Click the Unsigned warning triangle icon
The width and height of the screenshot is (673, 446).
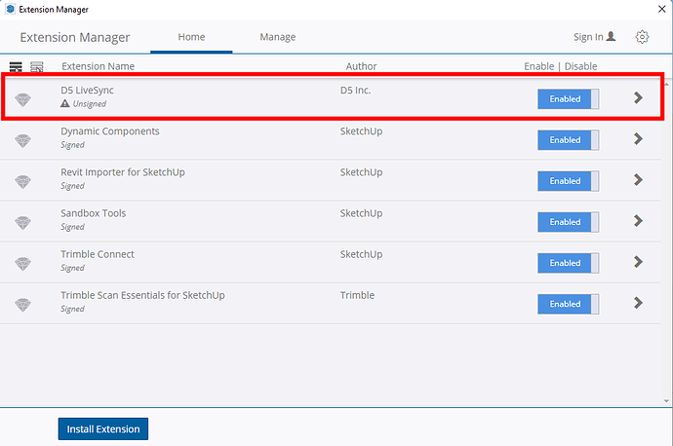[65, 104]
